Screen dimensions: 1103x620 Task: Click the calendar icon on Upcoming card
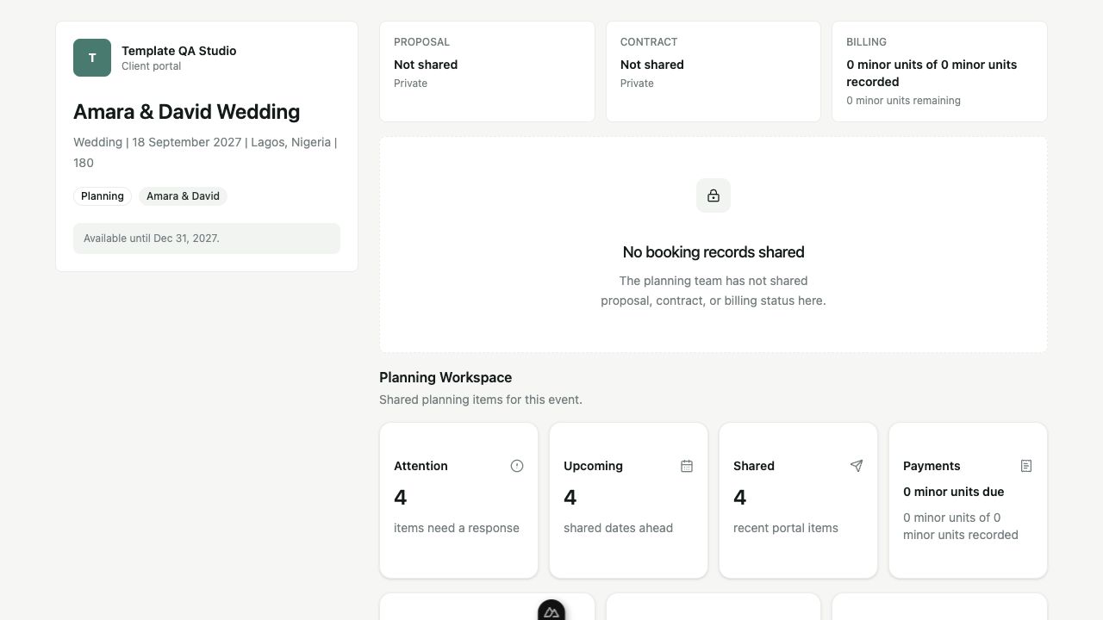point(687,466)
